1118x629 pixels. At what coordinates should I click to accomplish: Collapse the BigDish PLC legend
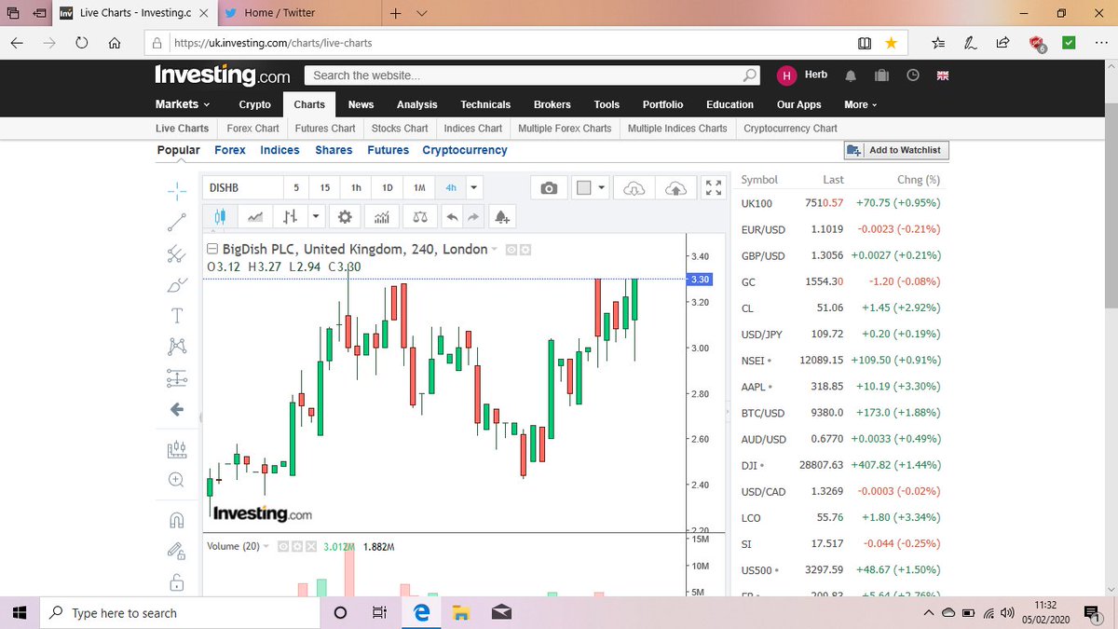tap(212, 250)
